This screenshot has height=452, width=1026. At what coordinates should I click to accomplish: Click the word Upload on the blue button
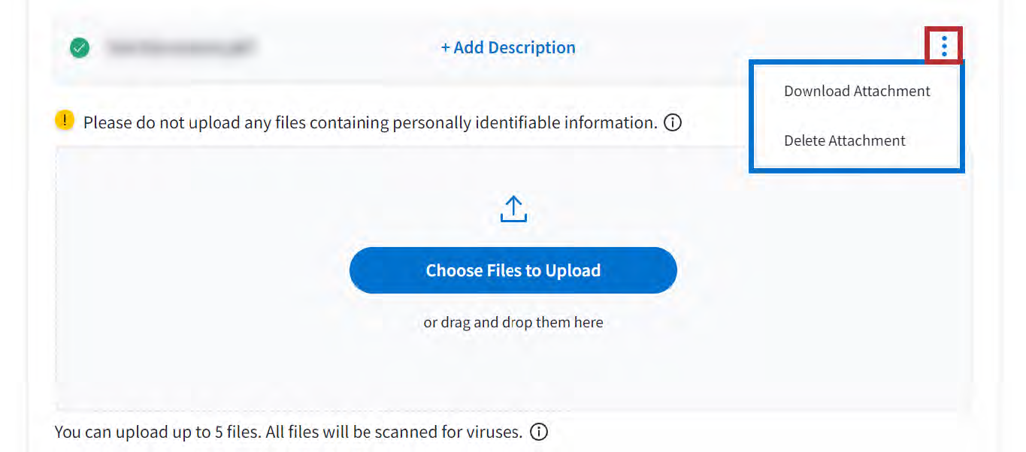tap(573, 270)
